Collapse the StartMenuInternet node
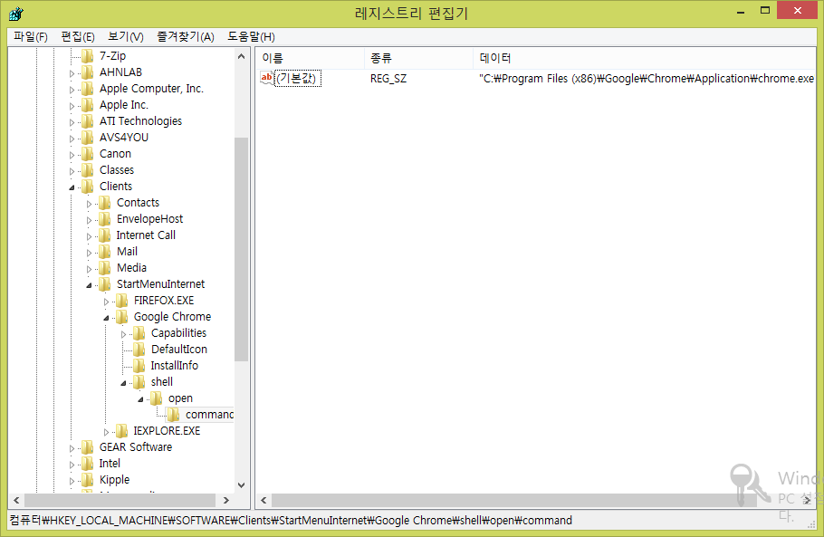Screen dimensions: 824x537 point(90,285)
